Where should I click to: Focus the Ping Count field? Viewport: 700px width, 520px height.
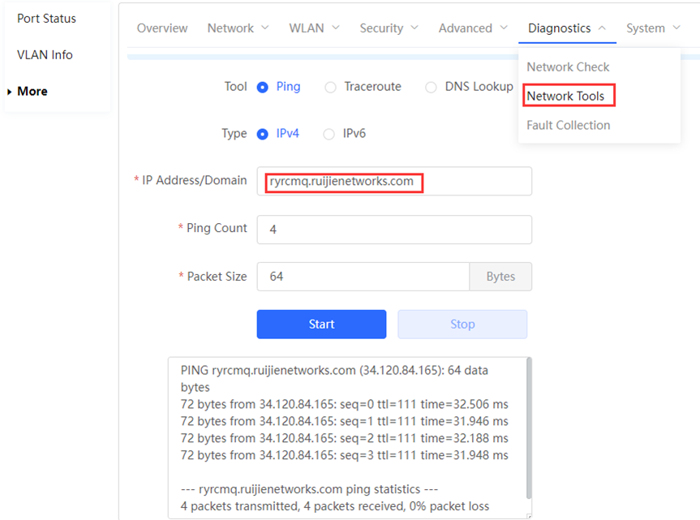click(394, 230)
